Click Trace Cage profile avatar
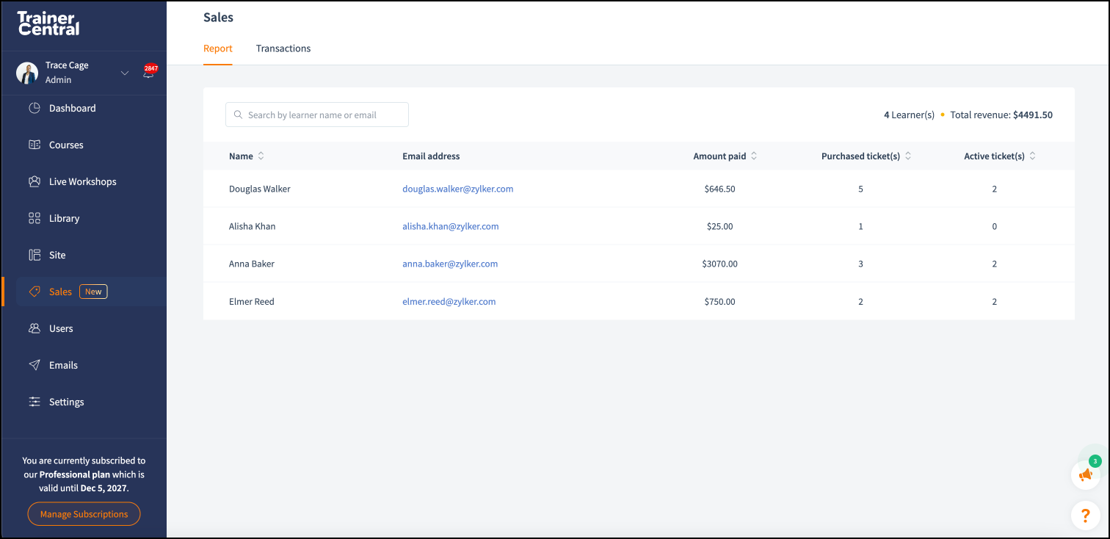The height and width of the screenshot is (539, 1110). tap(27, 73)
